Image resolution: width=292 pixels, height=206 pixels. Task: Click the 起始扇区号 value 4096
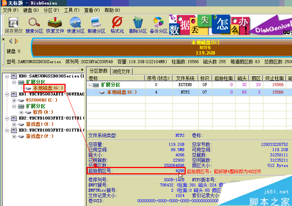coord(180,171)
